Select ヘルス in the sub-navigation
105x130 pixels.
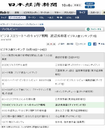point(50,18)
